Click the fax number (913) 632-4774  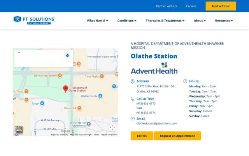[x=146, y=113]
